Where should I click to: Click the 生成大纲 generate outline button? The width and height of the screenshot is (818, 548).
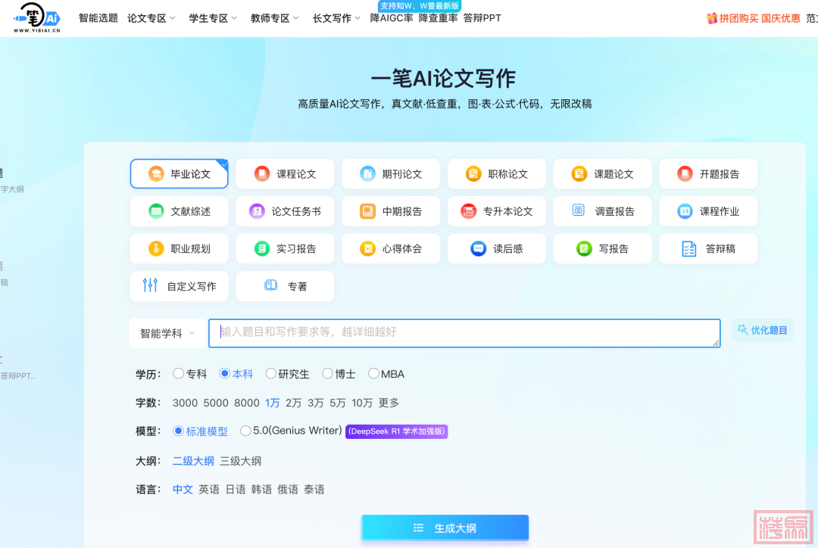pos(445,528)
